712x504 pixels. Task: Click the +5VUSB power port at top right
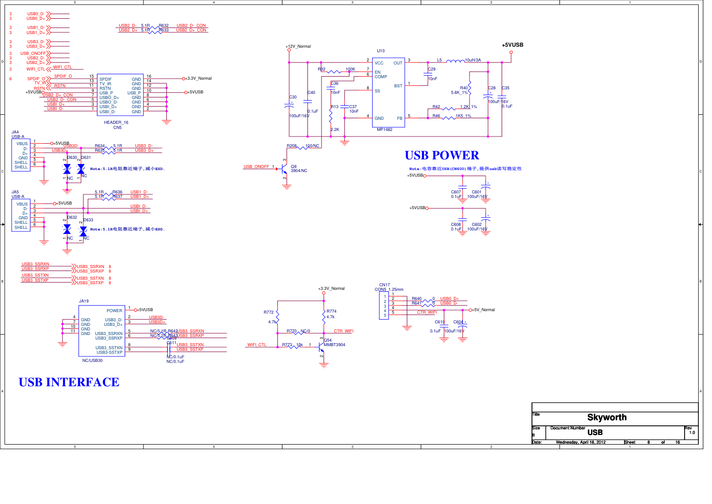(x=511, y=52)
